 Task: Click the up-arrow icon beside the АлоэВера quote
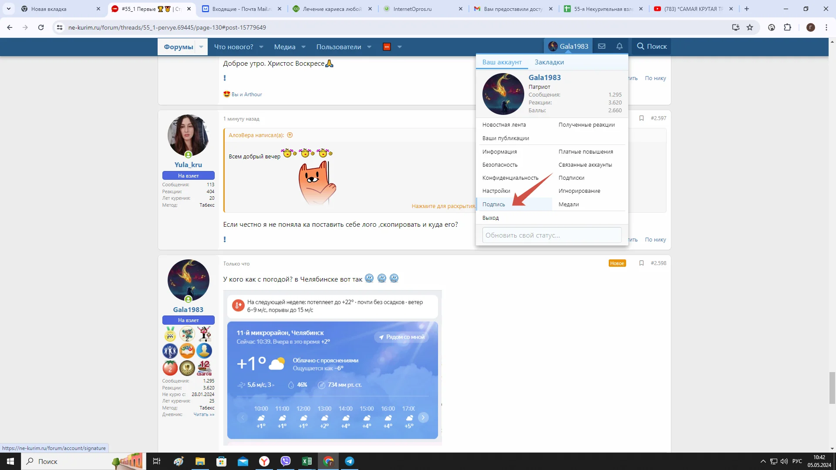290,135
